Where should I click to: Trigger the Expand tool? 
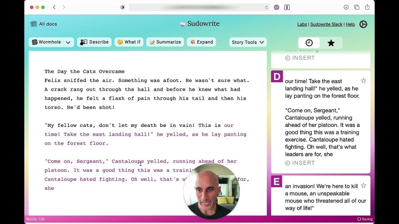(x=201, y=42)
